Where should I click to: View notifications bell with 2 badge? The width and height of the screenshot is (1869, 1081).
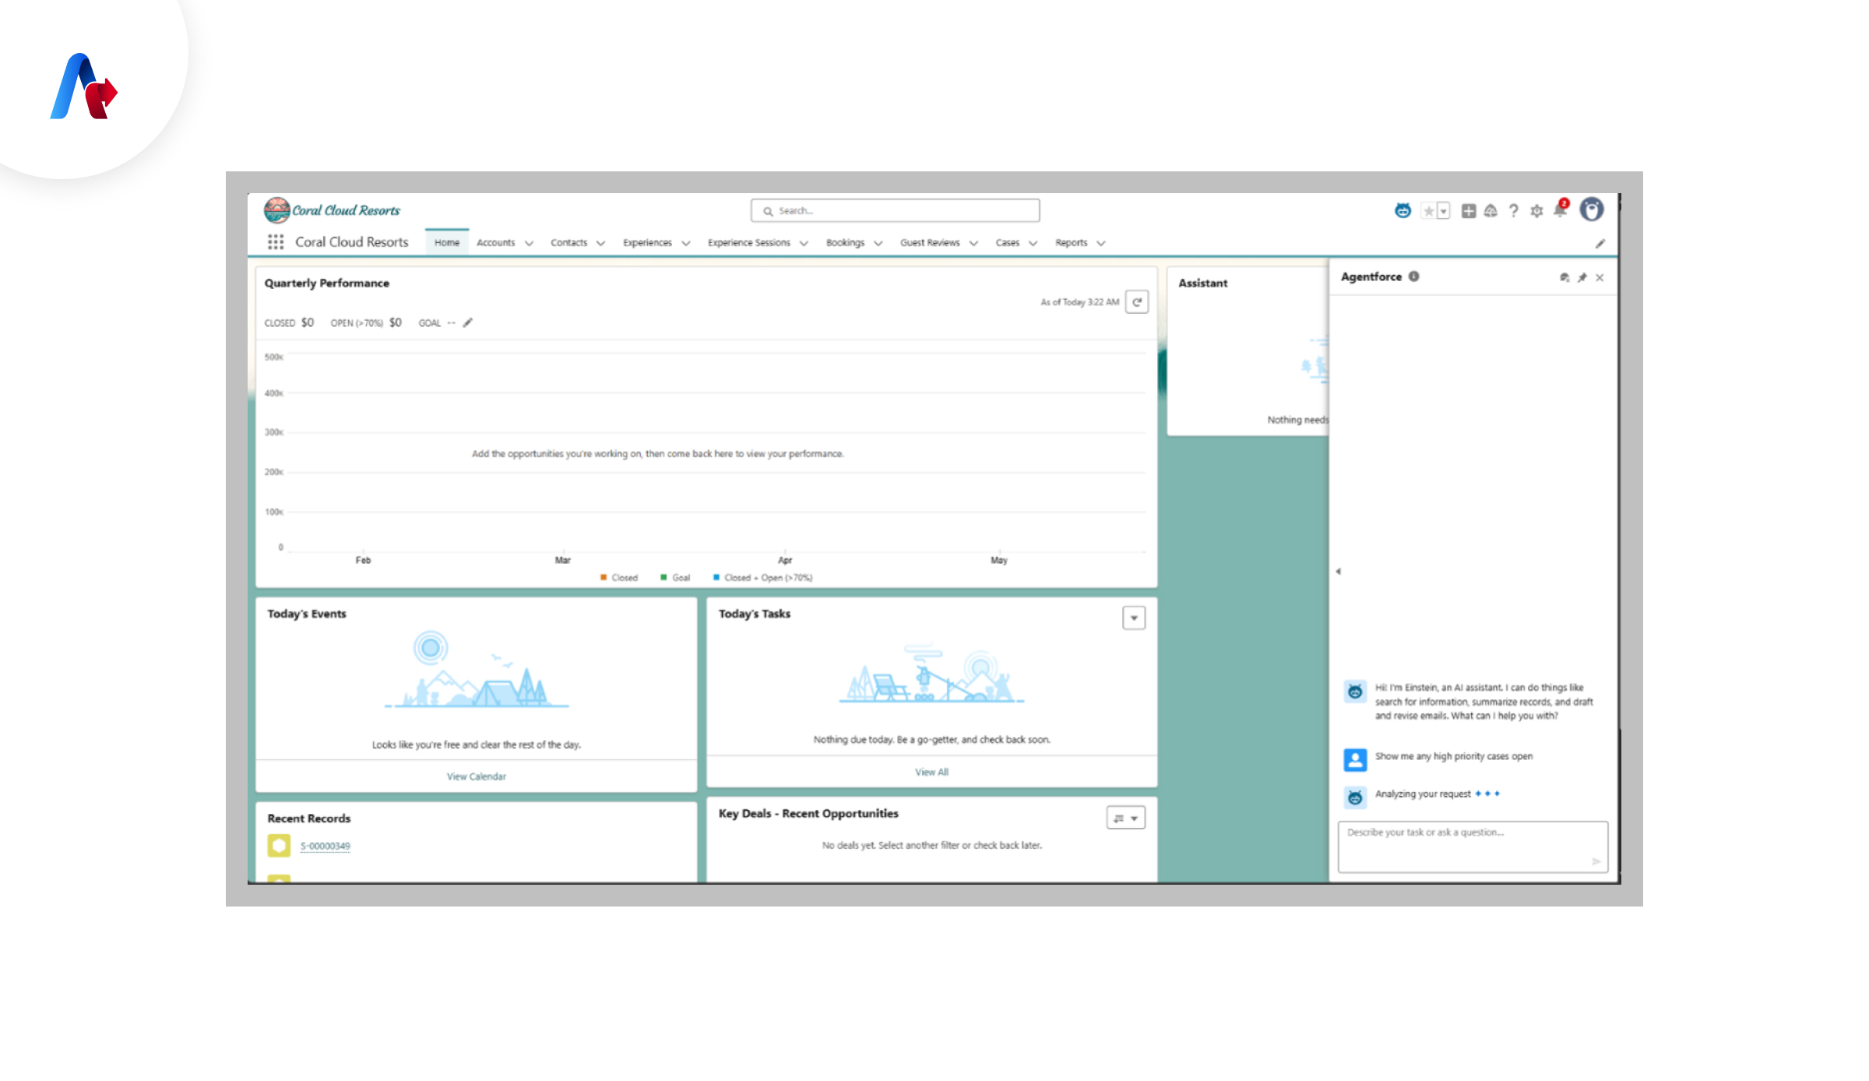1560,209
